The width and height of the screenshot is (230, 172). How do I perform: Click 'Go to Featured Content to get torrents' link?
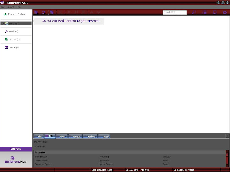pyautogui.click(x=71, y=21)
